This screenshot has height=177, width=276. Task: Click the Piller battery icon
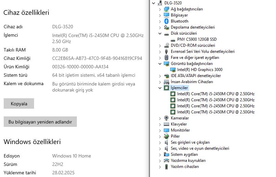[166, 136]
